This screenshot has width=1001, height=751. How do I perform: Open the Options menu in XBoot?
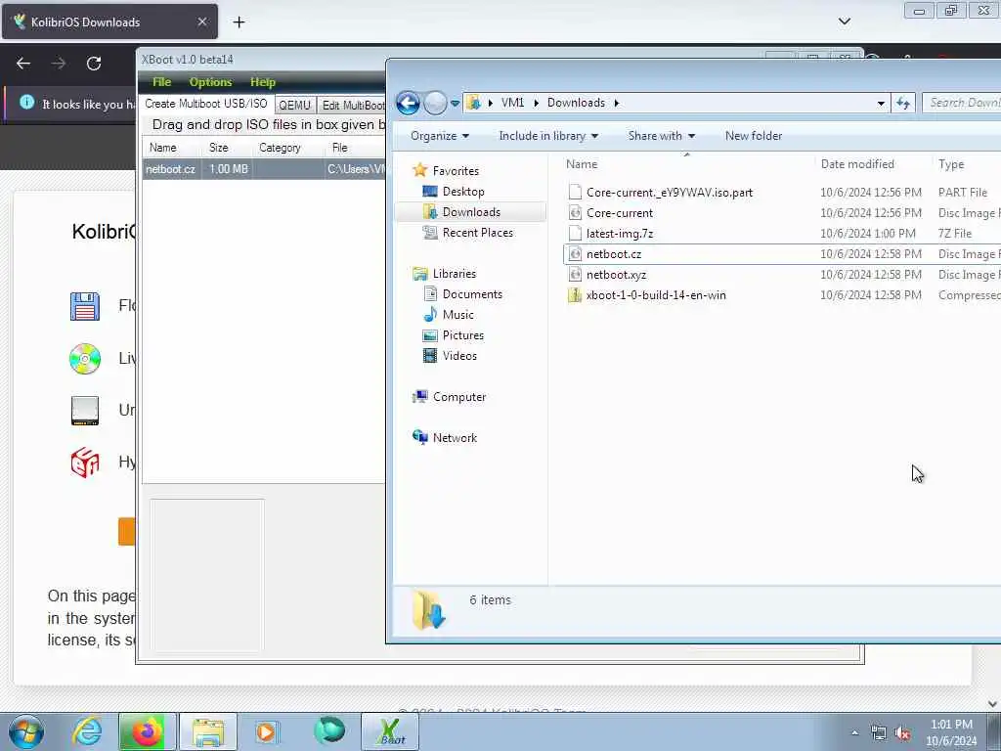click(x=210, y=82)
